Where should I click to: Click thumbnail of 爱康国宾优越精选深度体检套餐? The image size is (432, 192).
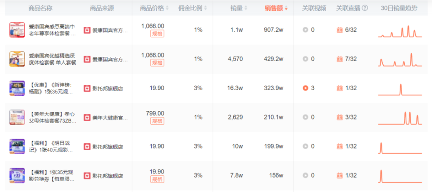[x=17, y=59]
